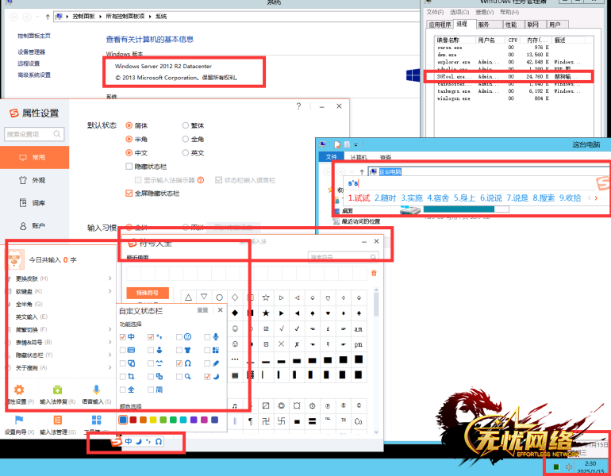Click the moon icon on Sogou status bar
The image size is (611, 476).
coord(138,441)
